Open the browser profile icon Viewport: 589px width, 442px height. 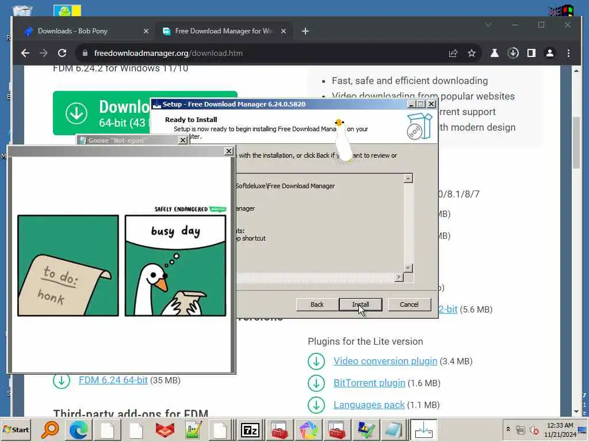550,54
